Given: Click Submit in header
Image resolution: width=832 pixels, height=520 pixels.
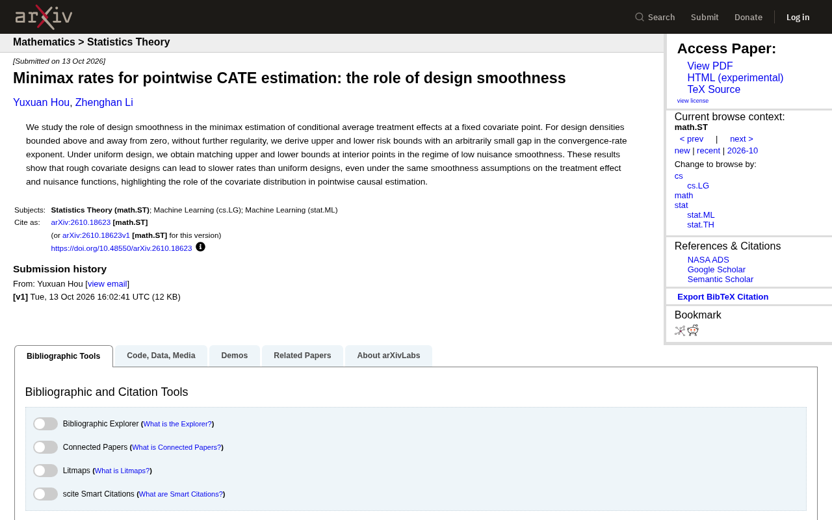Looking at the screenshot, I should [705, 17].
